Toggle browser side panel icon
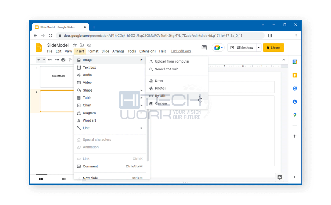This screenshot has width=331, height=205. pos(270,36)
